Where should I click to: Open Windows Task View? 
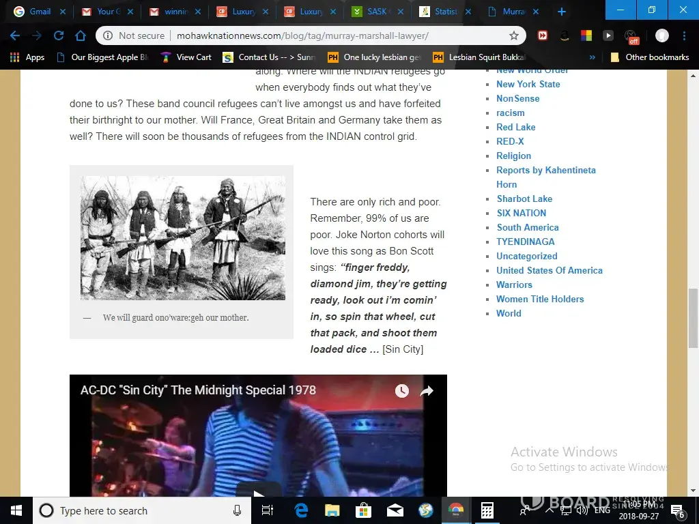click(268, 510)
